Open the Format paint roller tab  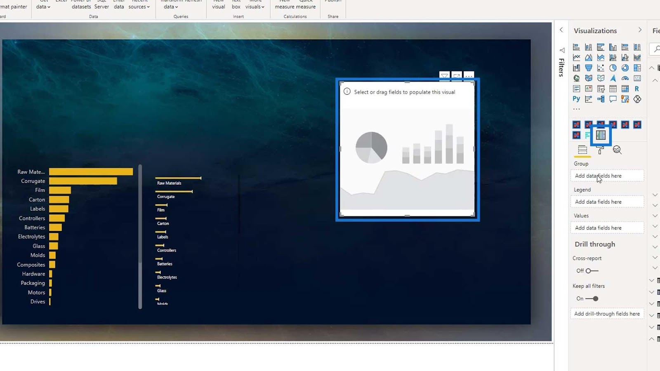click(x=600, y=150)
